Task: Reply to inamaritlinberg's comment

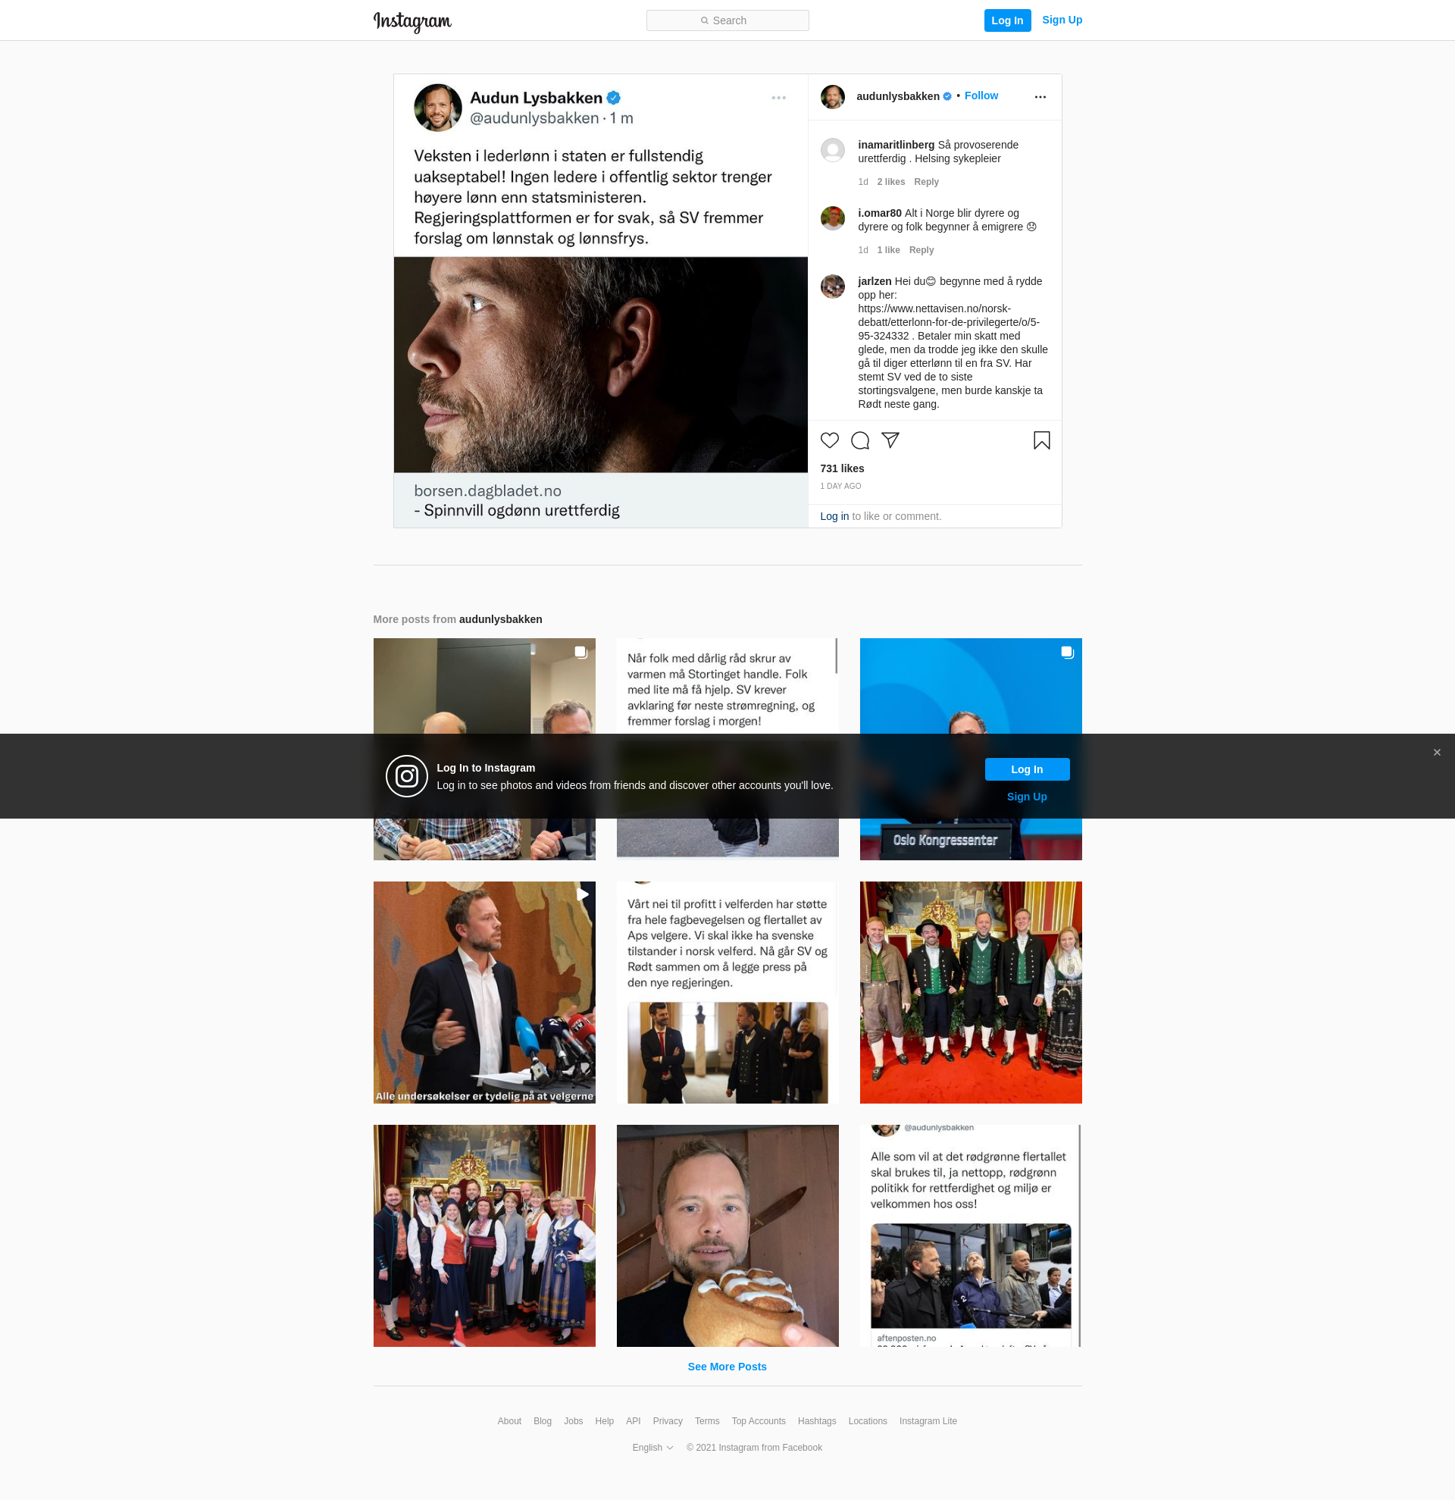Action: pos(925,181)
